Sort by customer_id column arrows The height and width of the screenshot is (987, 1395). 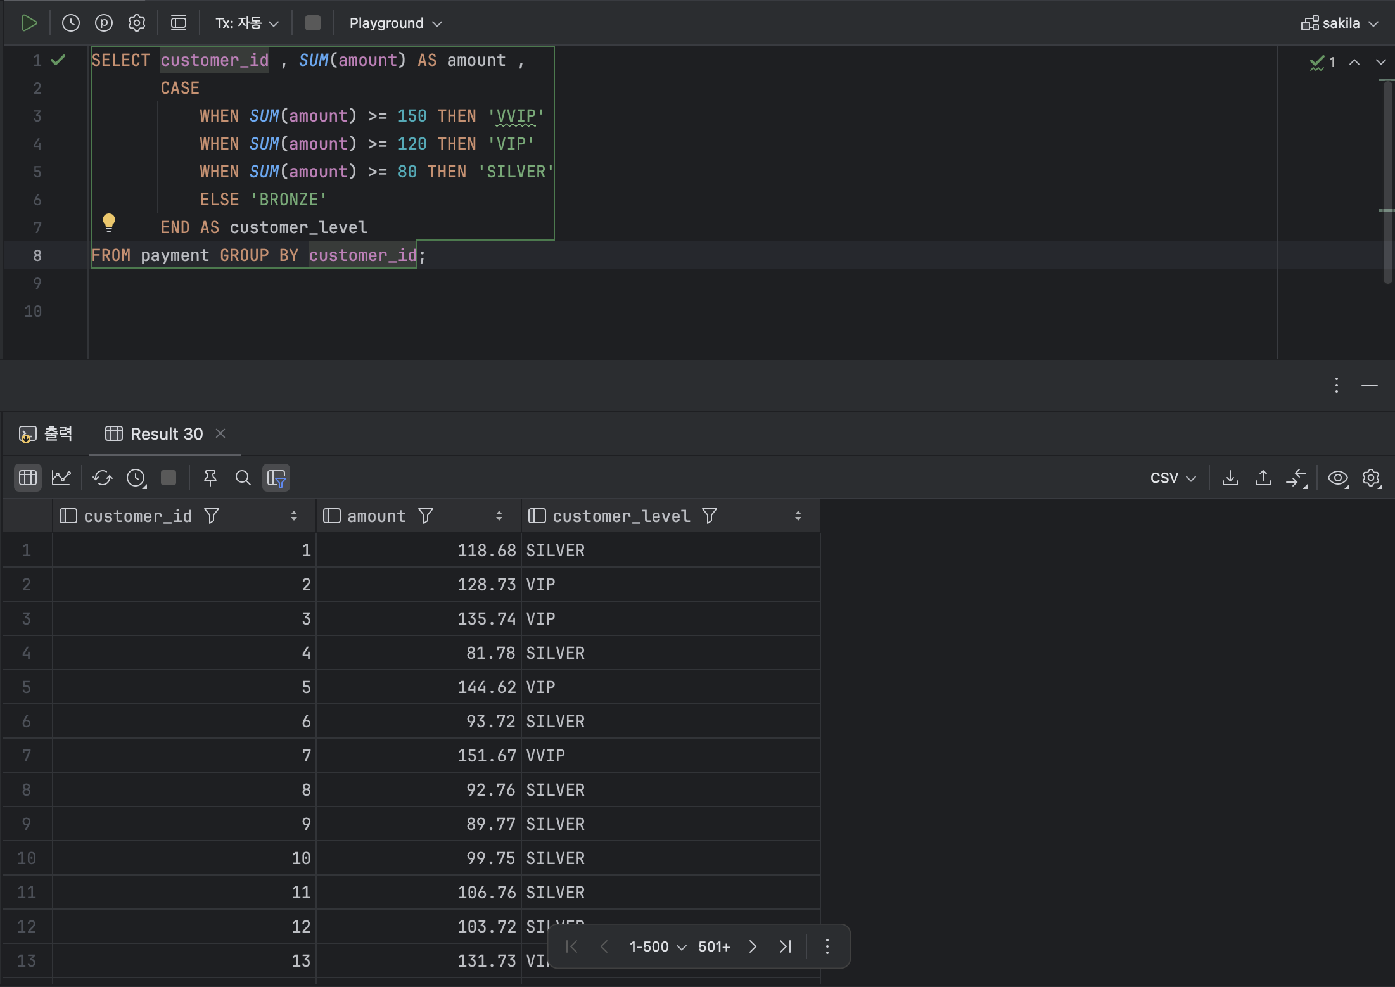coord(294,516)
